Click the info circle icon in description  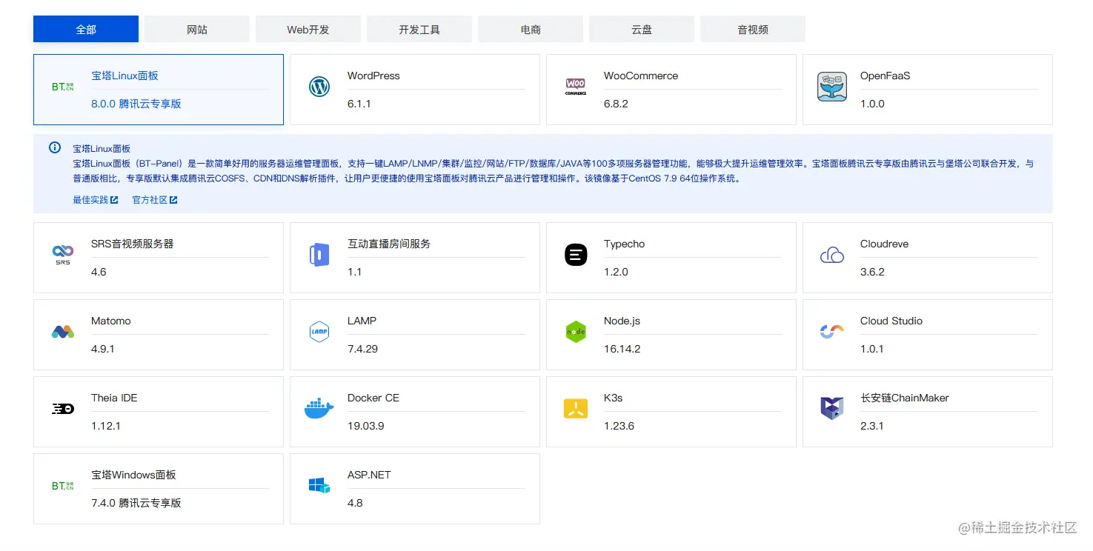coord(55,147)
